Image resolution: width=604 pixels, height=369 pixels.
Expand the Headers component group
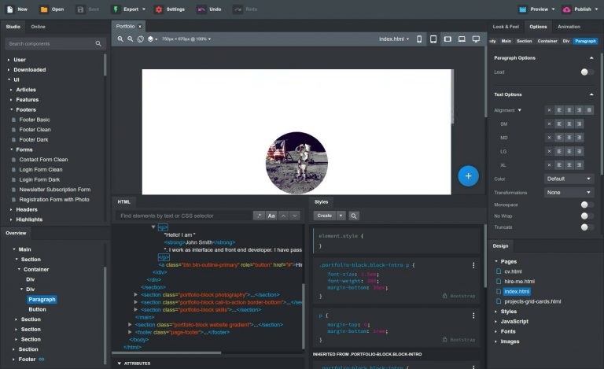[11, 209]
